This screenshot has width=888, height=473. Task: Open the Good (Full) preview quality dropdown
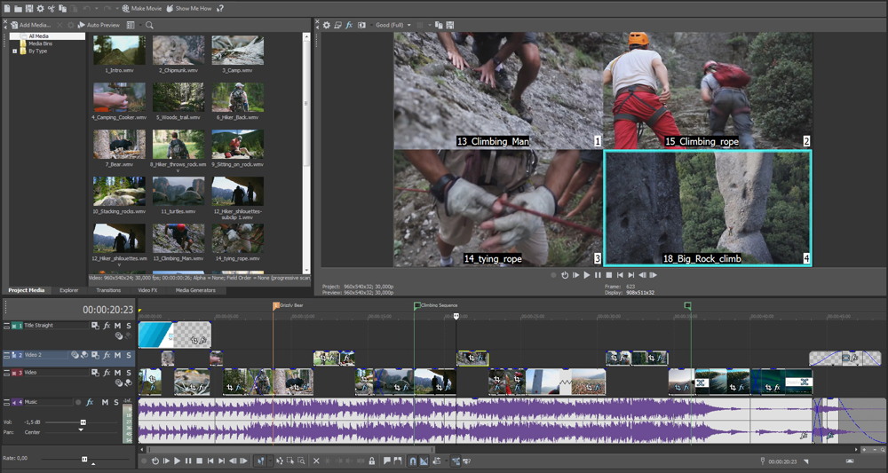[x=394, y=25]
